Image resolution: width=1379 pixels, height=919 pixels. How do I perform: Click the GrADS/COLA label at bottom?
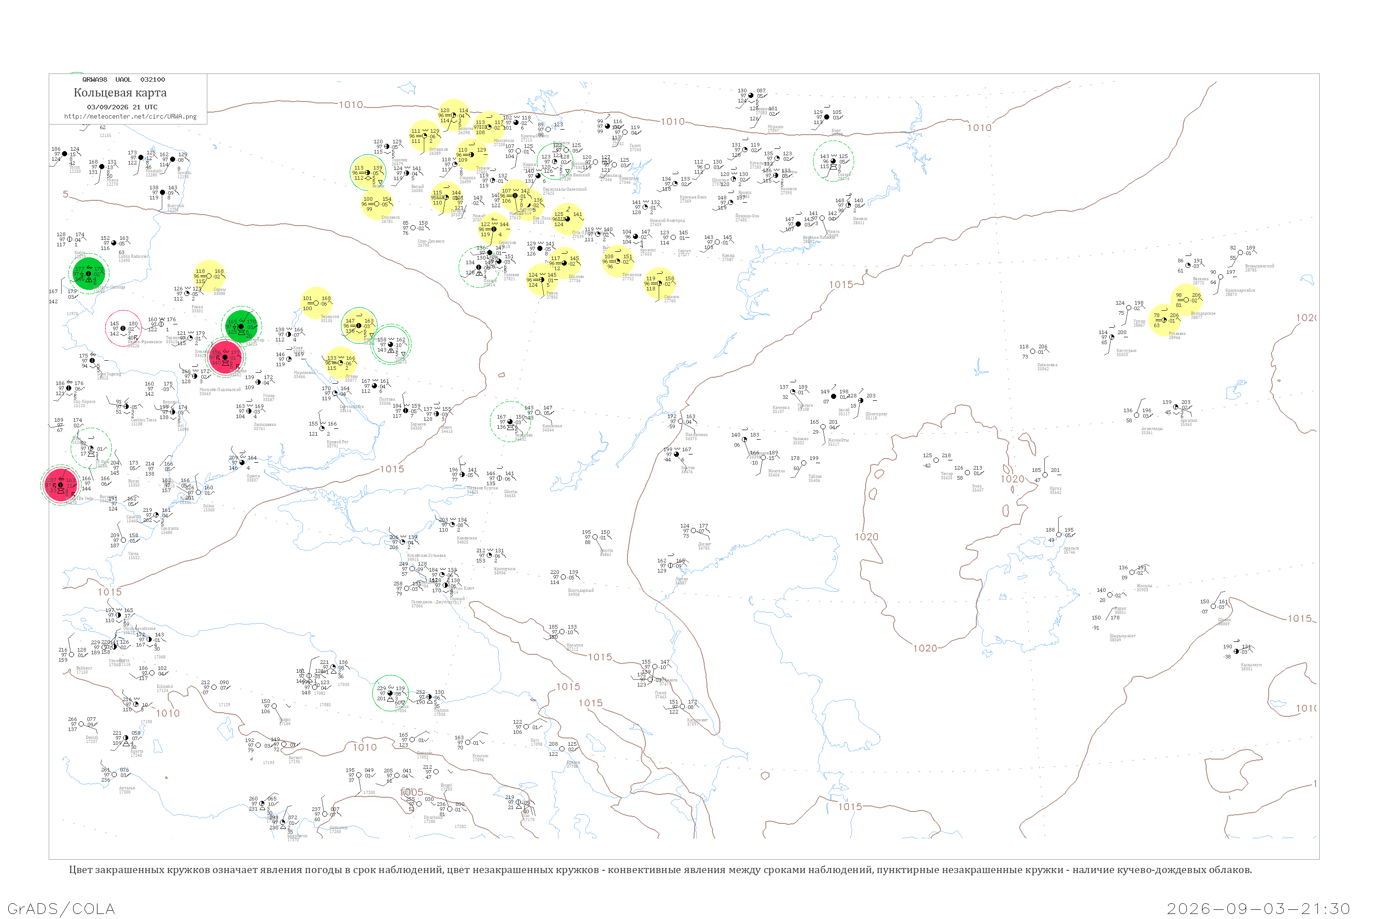click(61, 908)
